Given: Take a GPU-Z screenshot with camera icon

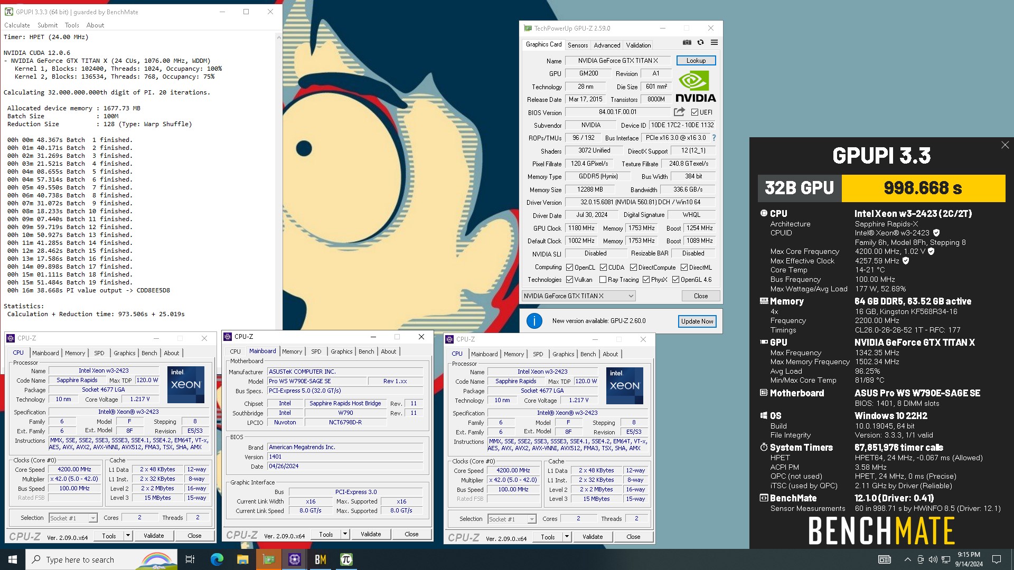Looking at the screenshot, I should coord(687,43).
